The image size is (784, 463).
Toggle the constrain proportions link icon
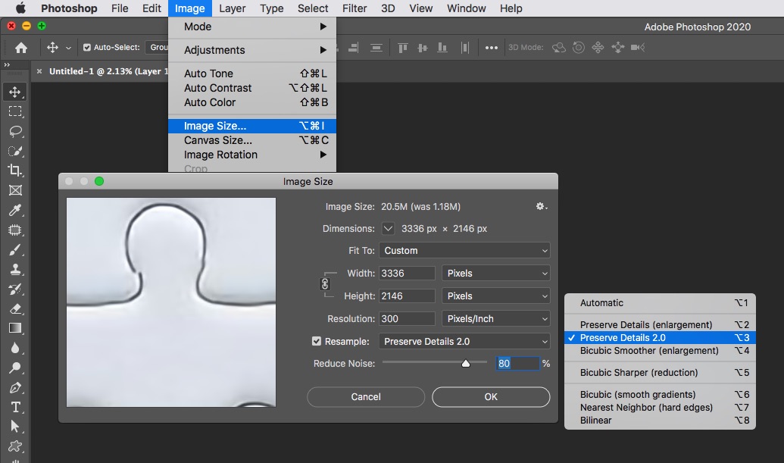click(x=325, y=284)
